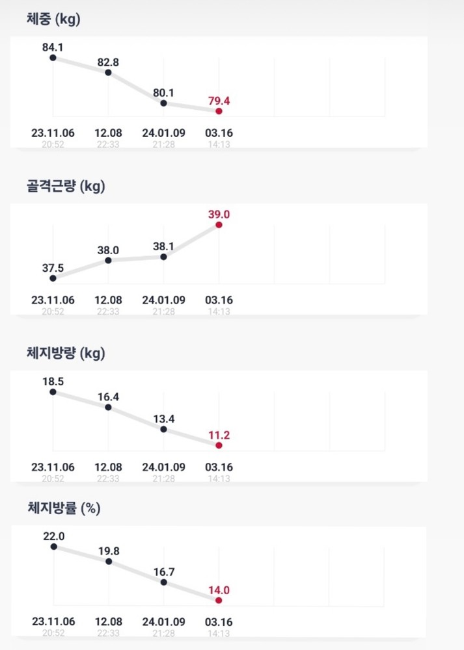The image size is (464, 650).
Task: Select the red 79.4 weight data point
Action: (x=219, y=111)
